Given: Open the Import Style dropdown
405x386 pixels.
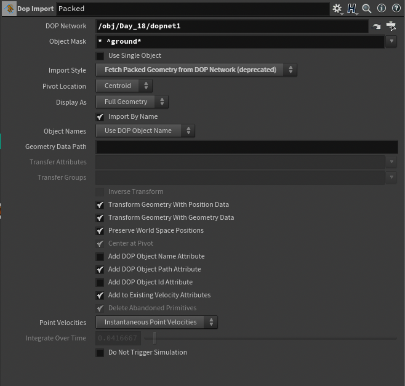Looking at the screenshot, I should click(x=196, y=70).
